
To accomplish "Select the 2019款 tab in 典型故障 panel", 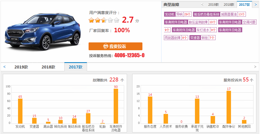I will tap(213, 4).
